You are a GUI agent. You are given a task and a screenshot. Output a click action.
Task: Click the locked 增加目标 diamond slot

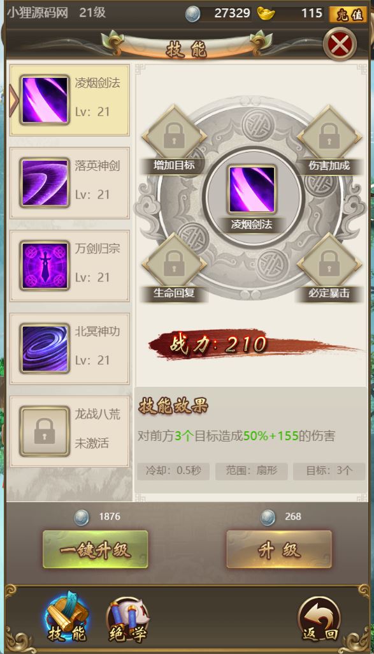[x=174, y=137]
